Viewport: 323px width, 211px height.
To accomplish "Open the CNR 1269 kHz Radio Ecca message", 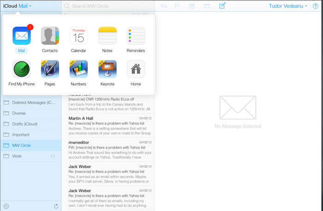I will click(x=108, y=104).
